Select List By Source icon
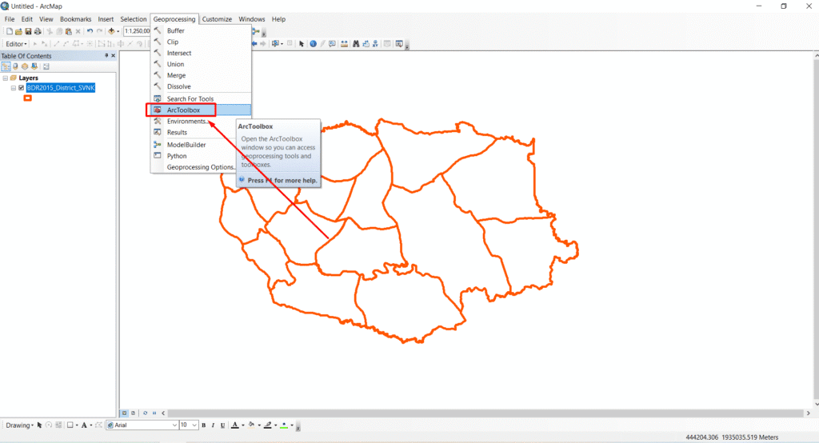 (x=15, y=66)
